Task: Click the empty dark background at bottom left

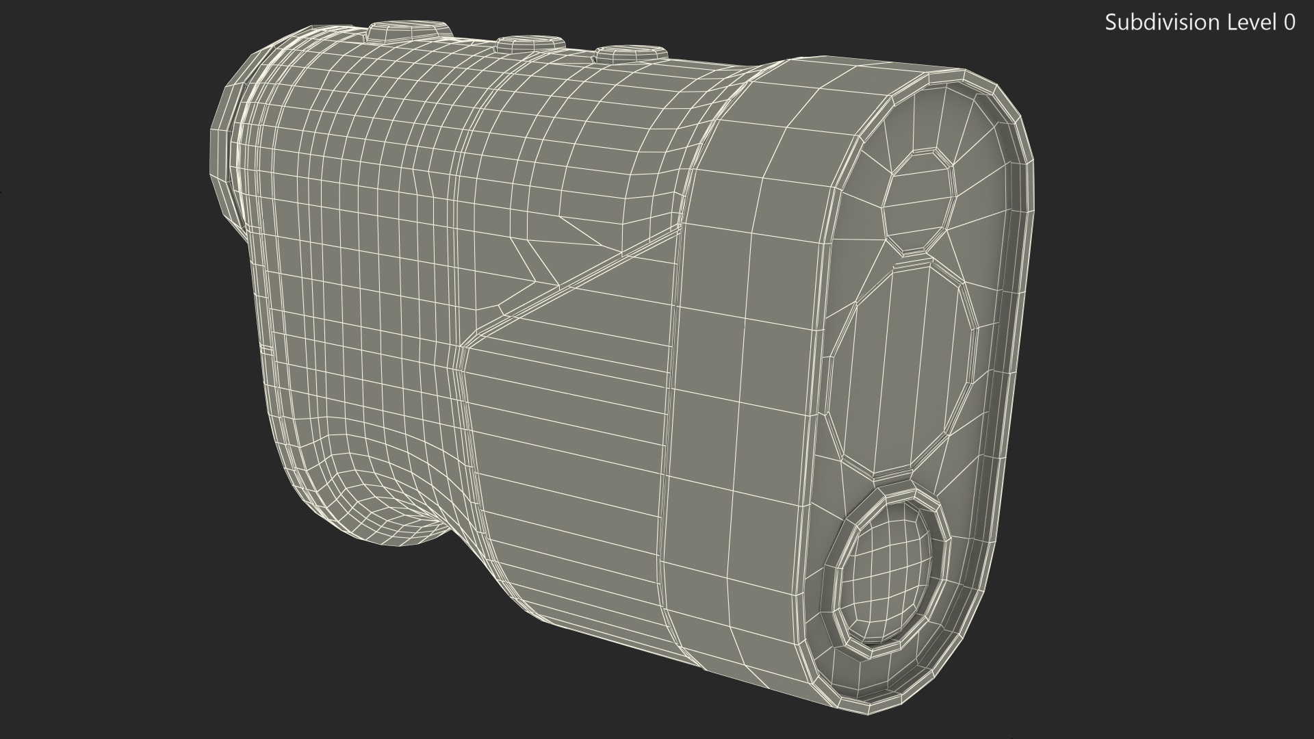Action: pyautogui.click(x=137, y=650)
